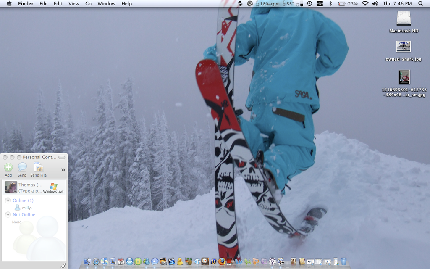430x269 pixels.
Task: Open Safari compass icon in the Dock
Action: click(x=96, y=261)
